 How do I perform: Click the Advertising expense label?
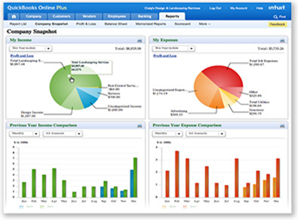click(179, 113)
